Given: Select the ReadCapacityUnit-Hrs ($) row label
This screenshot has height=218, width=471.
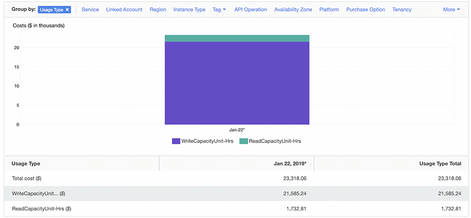Looking at the screenshot, I should [x=41, y=209].
